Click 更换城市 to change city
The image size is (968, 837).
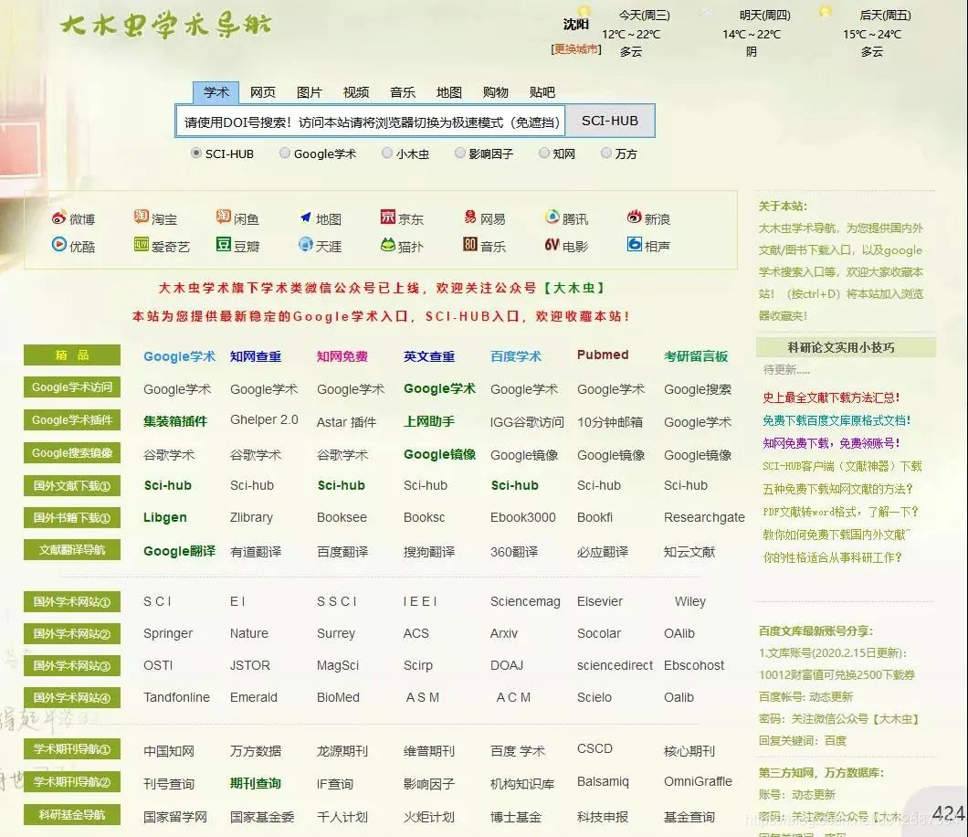pyautogui.click(x=576, y=48)
